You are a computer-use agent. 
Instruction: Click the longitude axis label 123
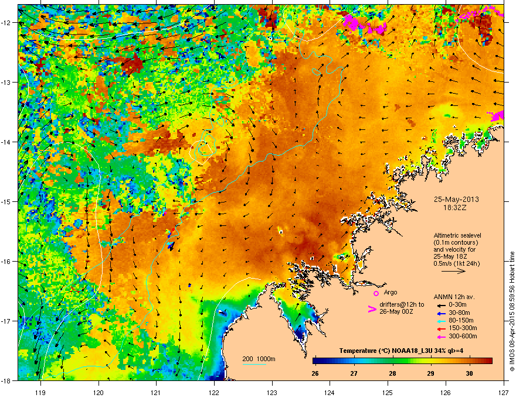272,392
